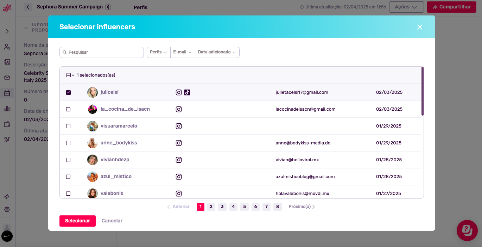Close the Selecionar influencers dialog

pos(419,27)
